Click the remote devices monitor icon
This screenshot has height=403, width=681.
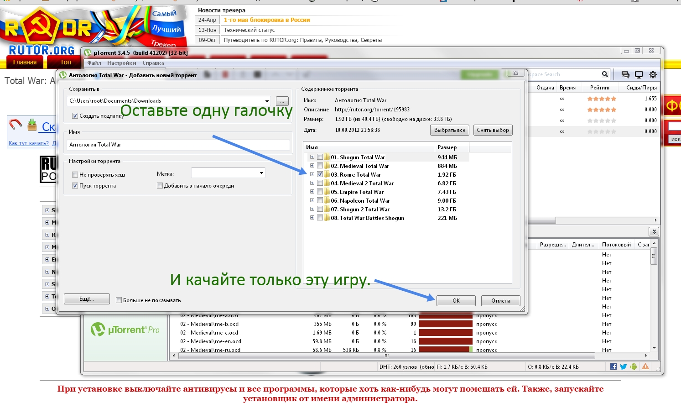(639, 74)
